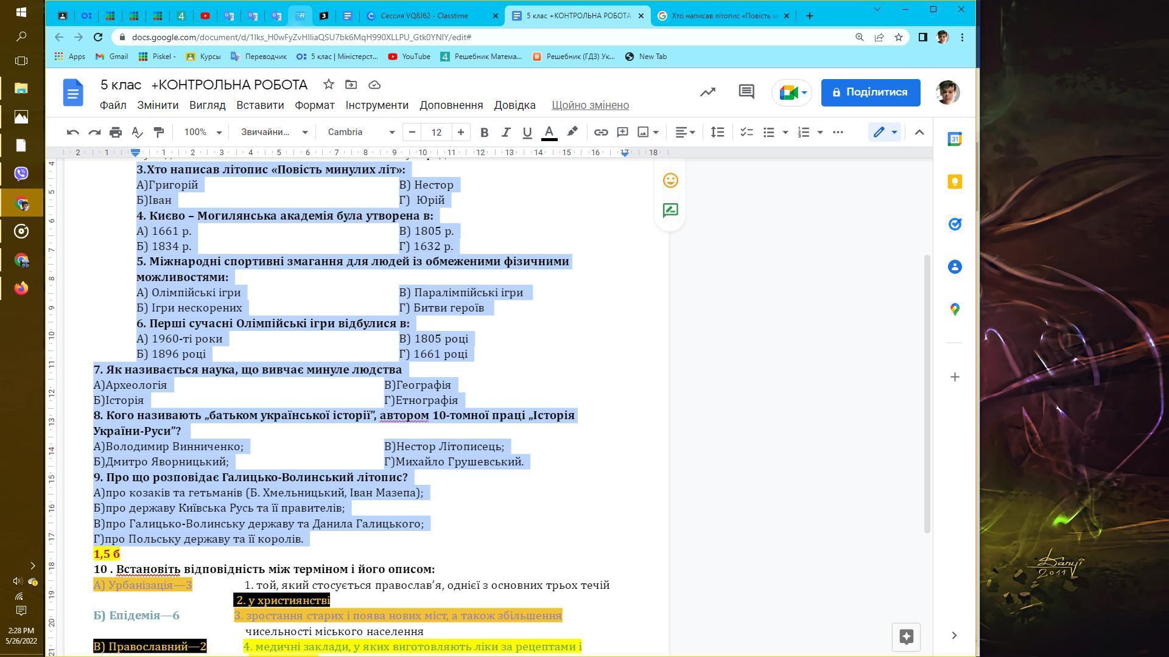Reload the page in Chrome
1169x657 pixels.
98,37
